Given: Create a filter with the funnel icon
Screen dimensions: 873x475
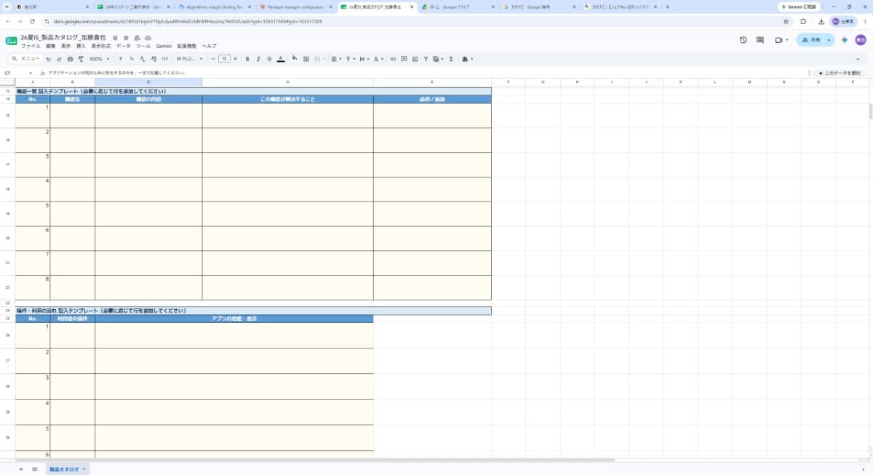Looking at the screenshot, I should pyautogui.click(x=426, y=59).
